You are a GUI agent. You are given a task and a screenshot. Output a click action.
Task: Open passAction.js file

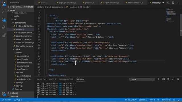[23, 56]
